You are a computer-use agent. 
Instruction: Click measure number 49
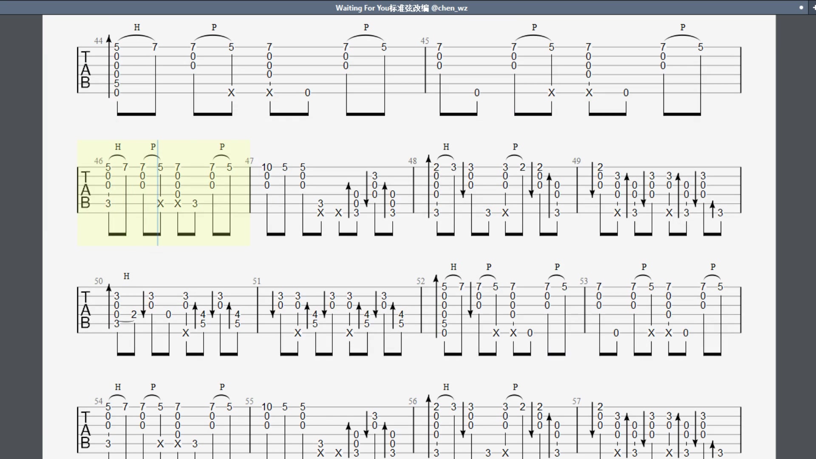[576, 161]
